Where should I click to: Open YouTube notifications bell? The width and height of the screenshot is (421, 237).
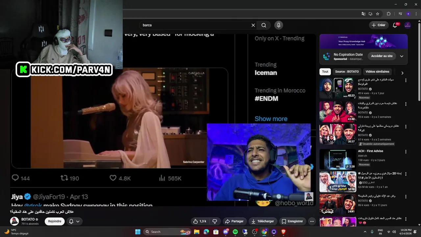click(395, 25)
